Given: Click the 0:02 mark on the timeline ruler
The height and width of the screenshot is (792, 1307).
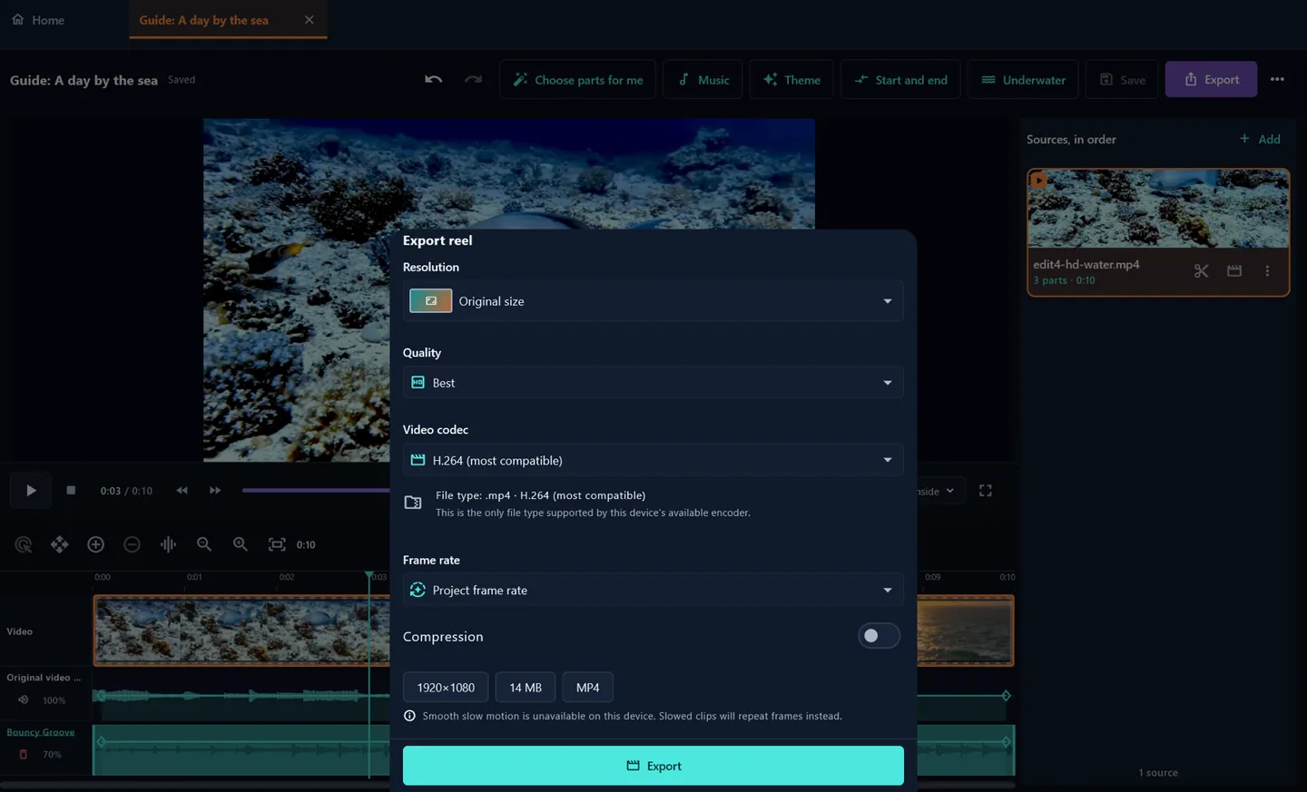Looking at the screenshot, I should pos(287,577).
